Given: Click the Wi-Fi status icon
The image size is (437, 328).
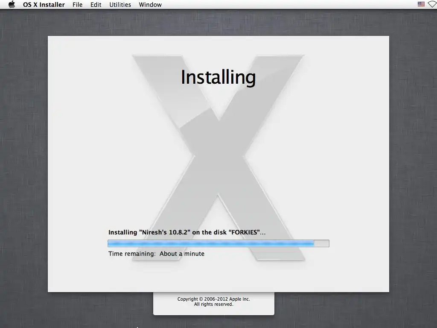Looking at the screenshot, I should point(433,4).
